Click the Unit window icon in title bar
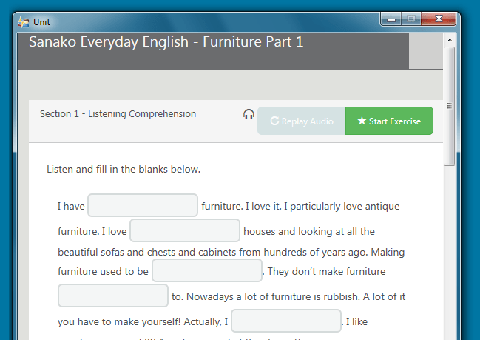The height and width of the screenshot is (340, 480). [24, 22]
